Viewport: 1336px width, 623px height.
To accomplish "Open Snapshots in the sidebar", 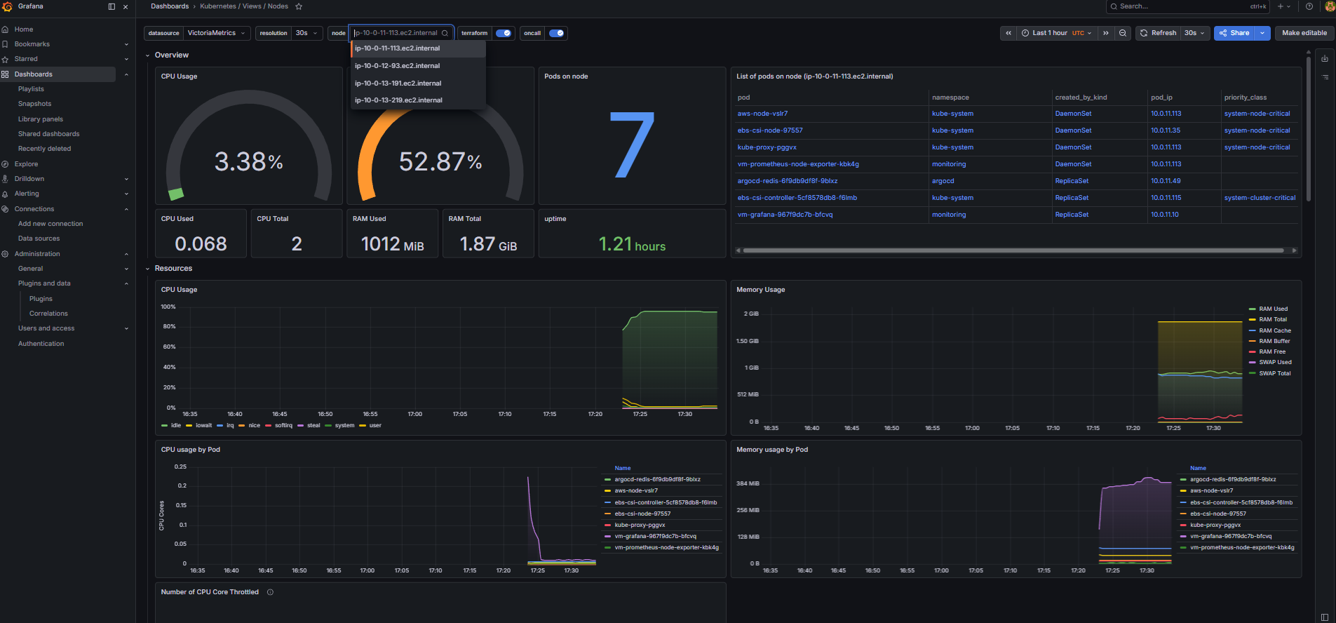I will [x=34, y=104].
